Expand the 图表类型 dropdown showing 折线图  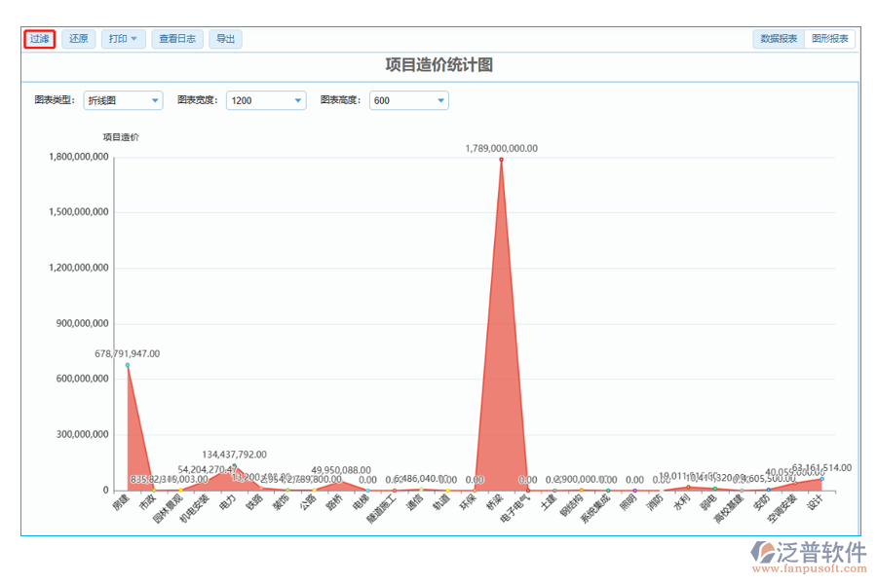(x=123, y=100)
